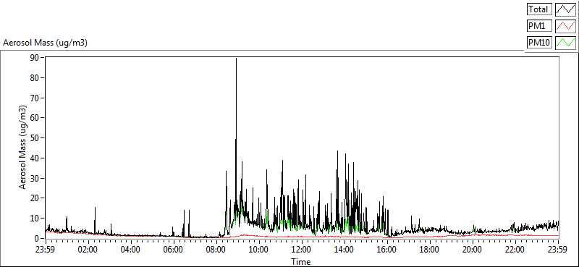Click the 90 value on the y-axis
Image resolution: width=579 pixels, height=267 pixels.
click(x=35, y=58)
